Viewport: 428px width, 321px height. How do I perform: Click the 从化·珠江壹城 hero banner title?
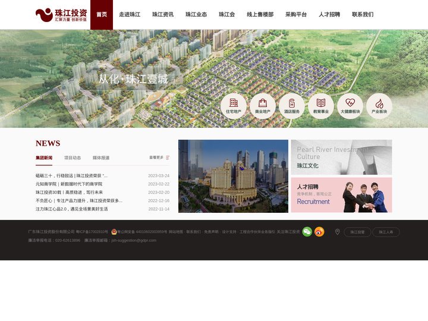(x=133, y=79)
